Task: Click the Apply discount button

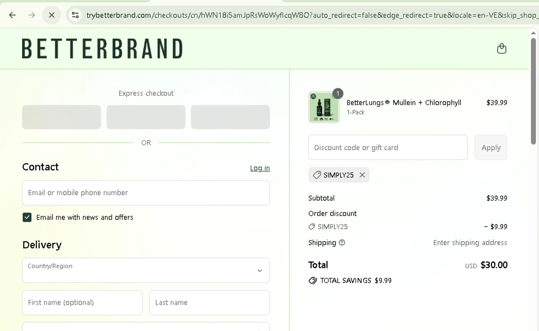Action: click(491, 148)
